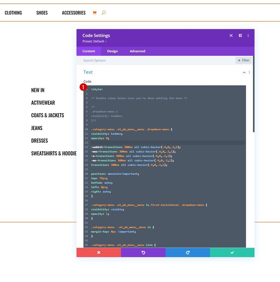Screen dimensions: 280x282
Task: Discard changes with the red X icon
Action: point(99,252)
